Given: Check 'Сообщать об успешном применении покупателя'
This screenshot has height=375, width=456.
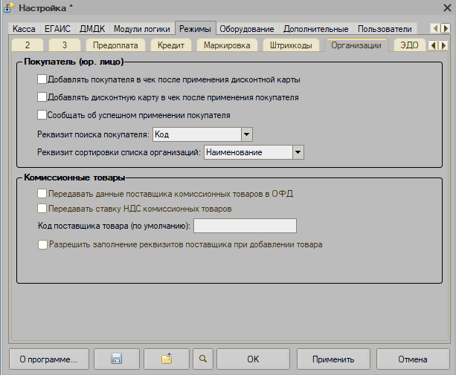Looking at the screenshot, I should coord(42,115).
